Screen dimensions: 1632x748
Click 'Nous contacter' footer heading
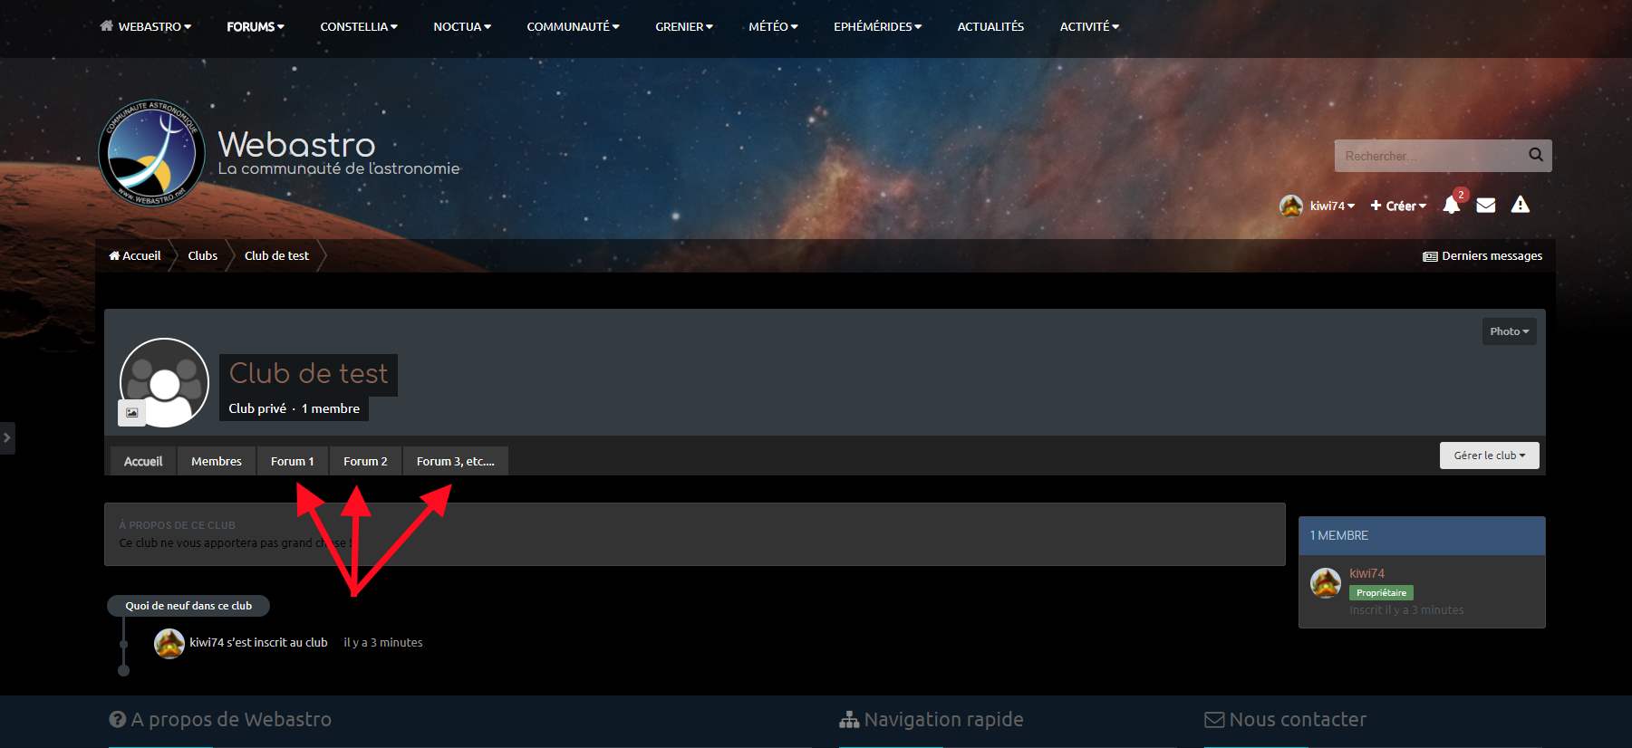click(x=1285, y=719)
